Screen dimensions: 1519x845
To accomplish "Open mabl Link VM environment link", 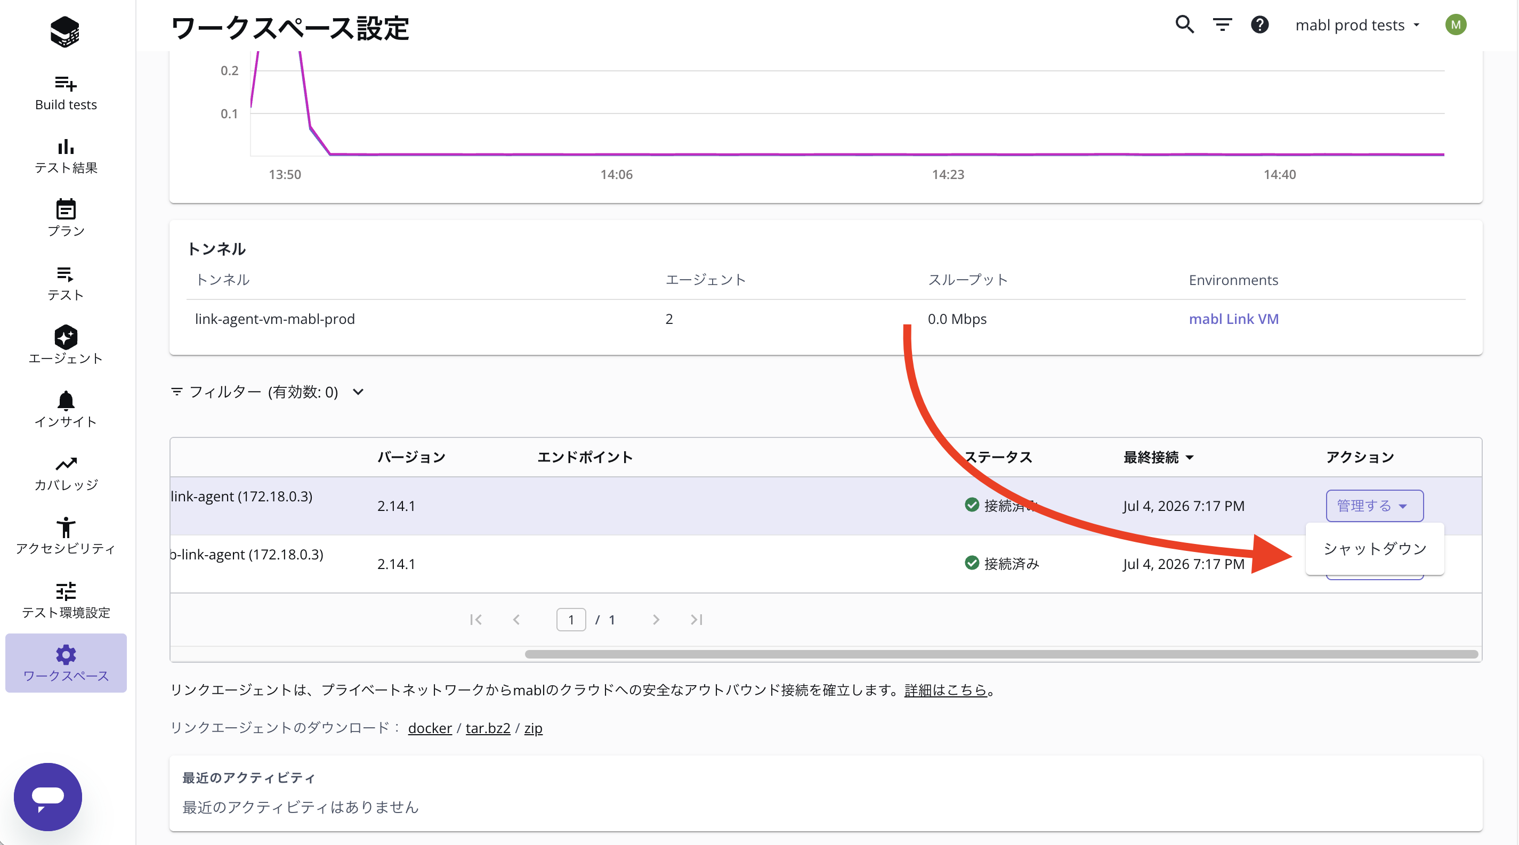I will click(1233, 319).
